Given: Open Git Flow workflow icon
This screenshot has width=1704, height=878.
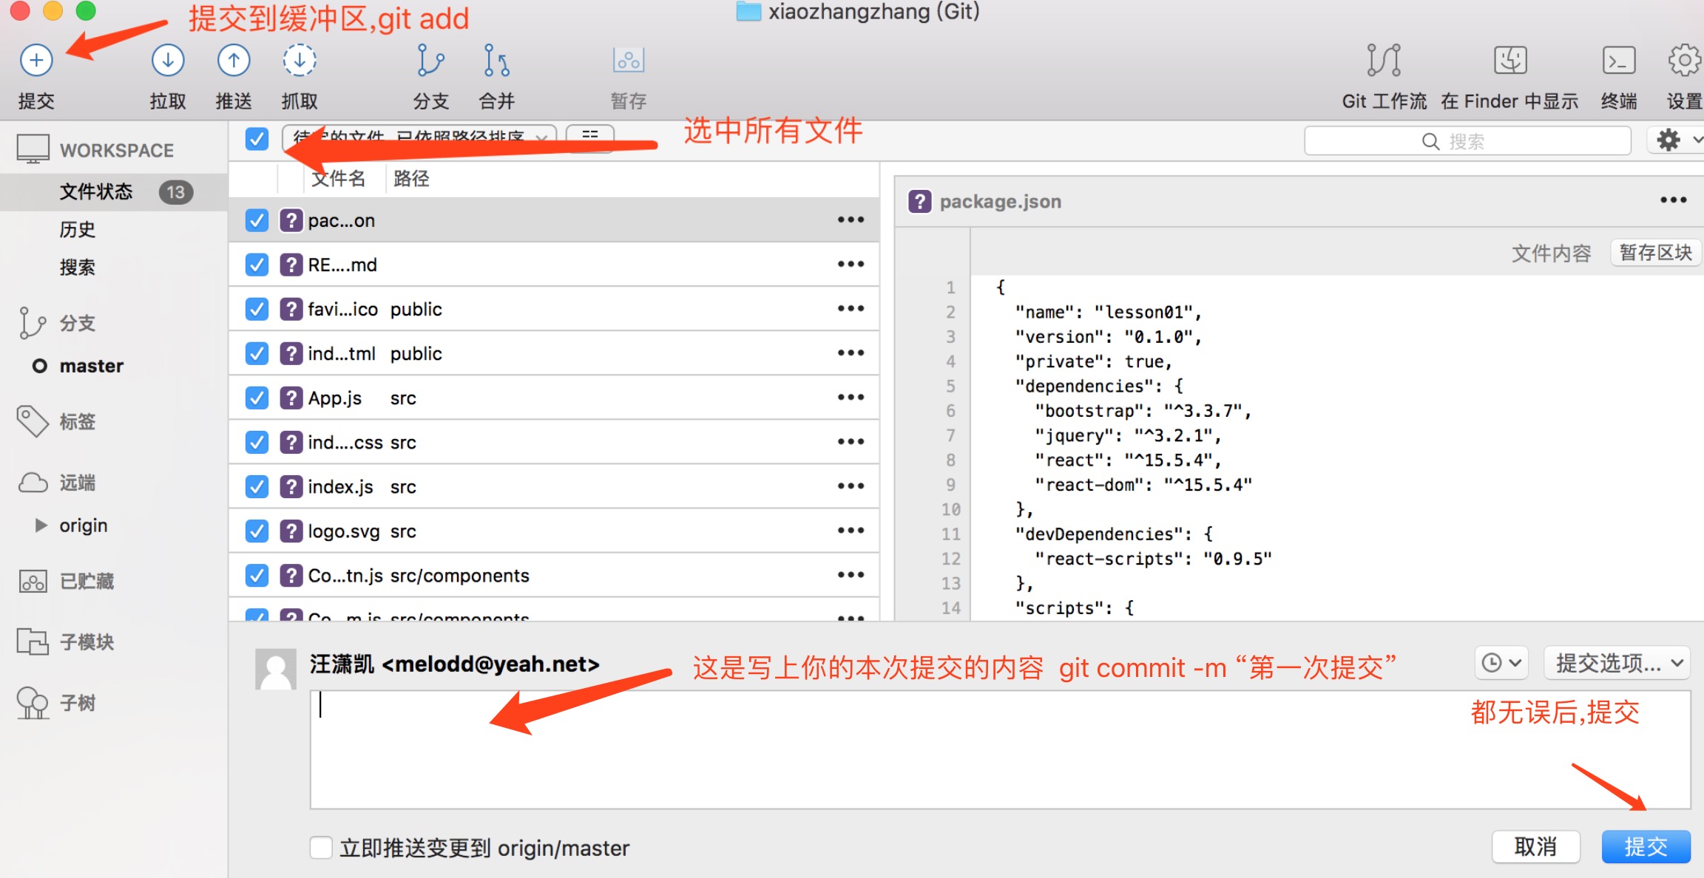Looking at the screenshot, I should pyautogui.click(x=1384, y=61).
